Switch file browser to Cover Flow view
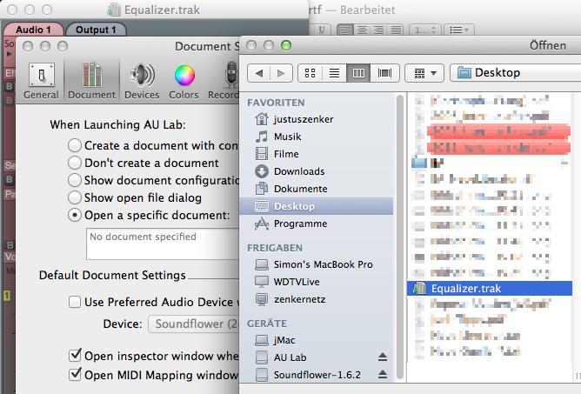The width and height of the screenshot is (581, 394). (x=384, y=73)
